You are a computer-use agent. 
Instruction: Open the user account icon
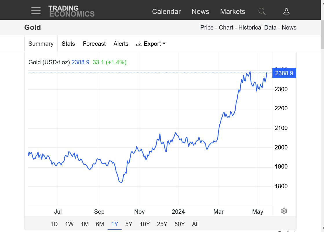(x=286, y=11)
